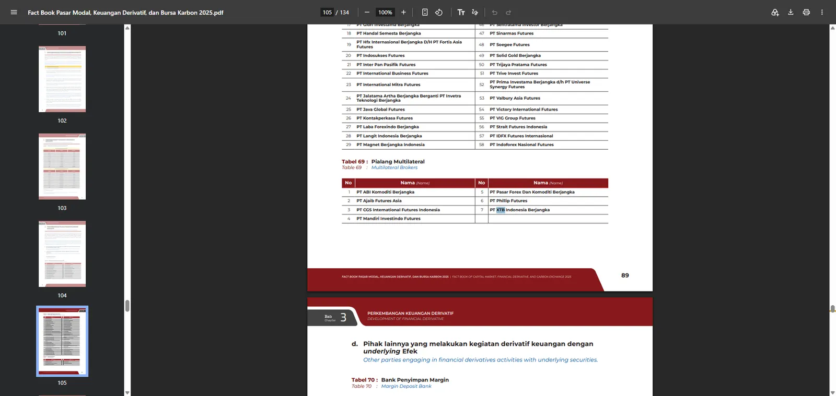Rotate the document counterclockwise

pyautogui.click(x=439, y=12)
